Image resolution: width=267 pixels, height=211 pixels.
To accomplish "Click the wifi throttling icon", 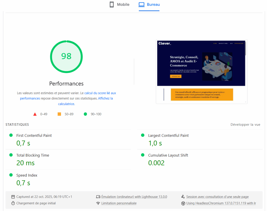I will [98, 203].
